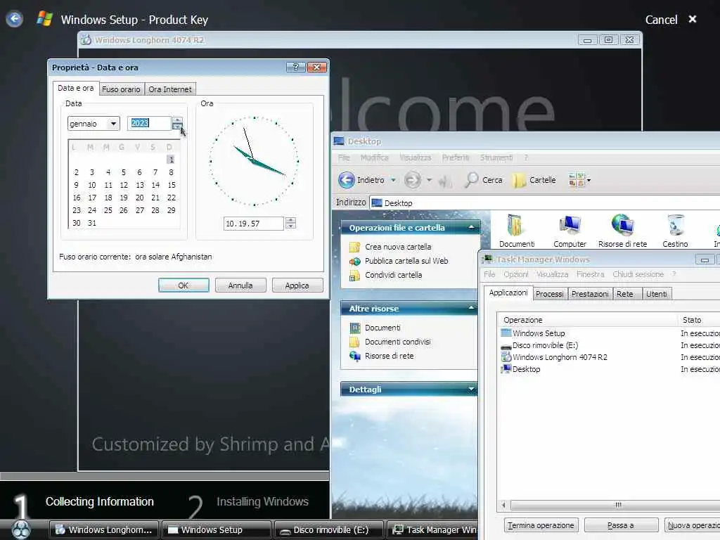Open Opzioni menu in Task Manager
720x540 pixels.
[x=515, y=274]
